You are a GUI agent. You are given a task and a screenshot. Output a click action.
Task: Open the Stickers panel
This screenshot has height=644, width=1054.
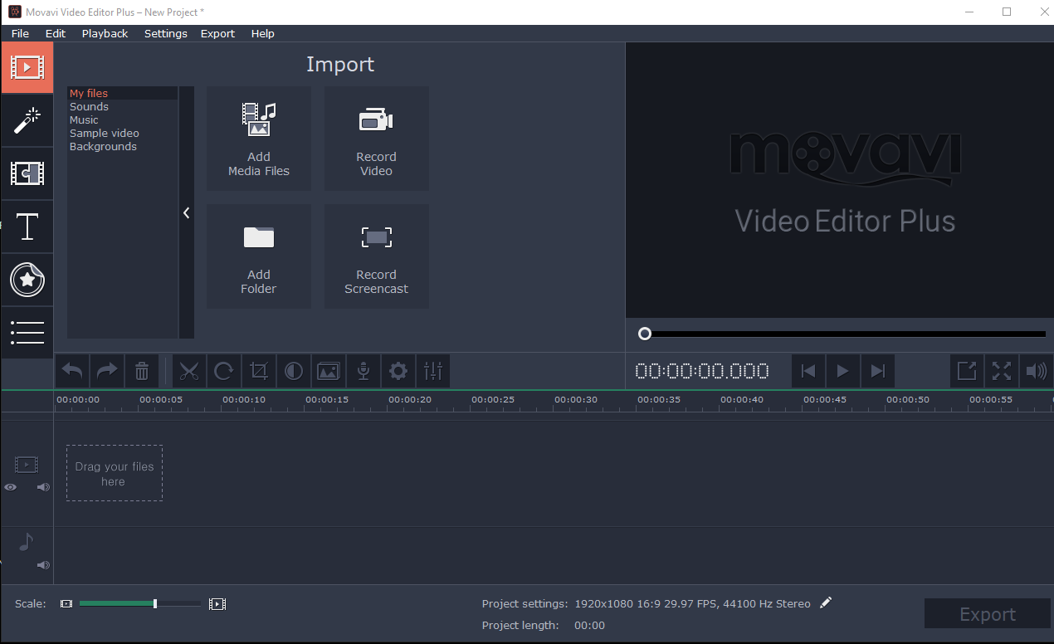click(27, 280)
